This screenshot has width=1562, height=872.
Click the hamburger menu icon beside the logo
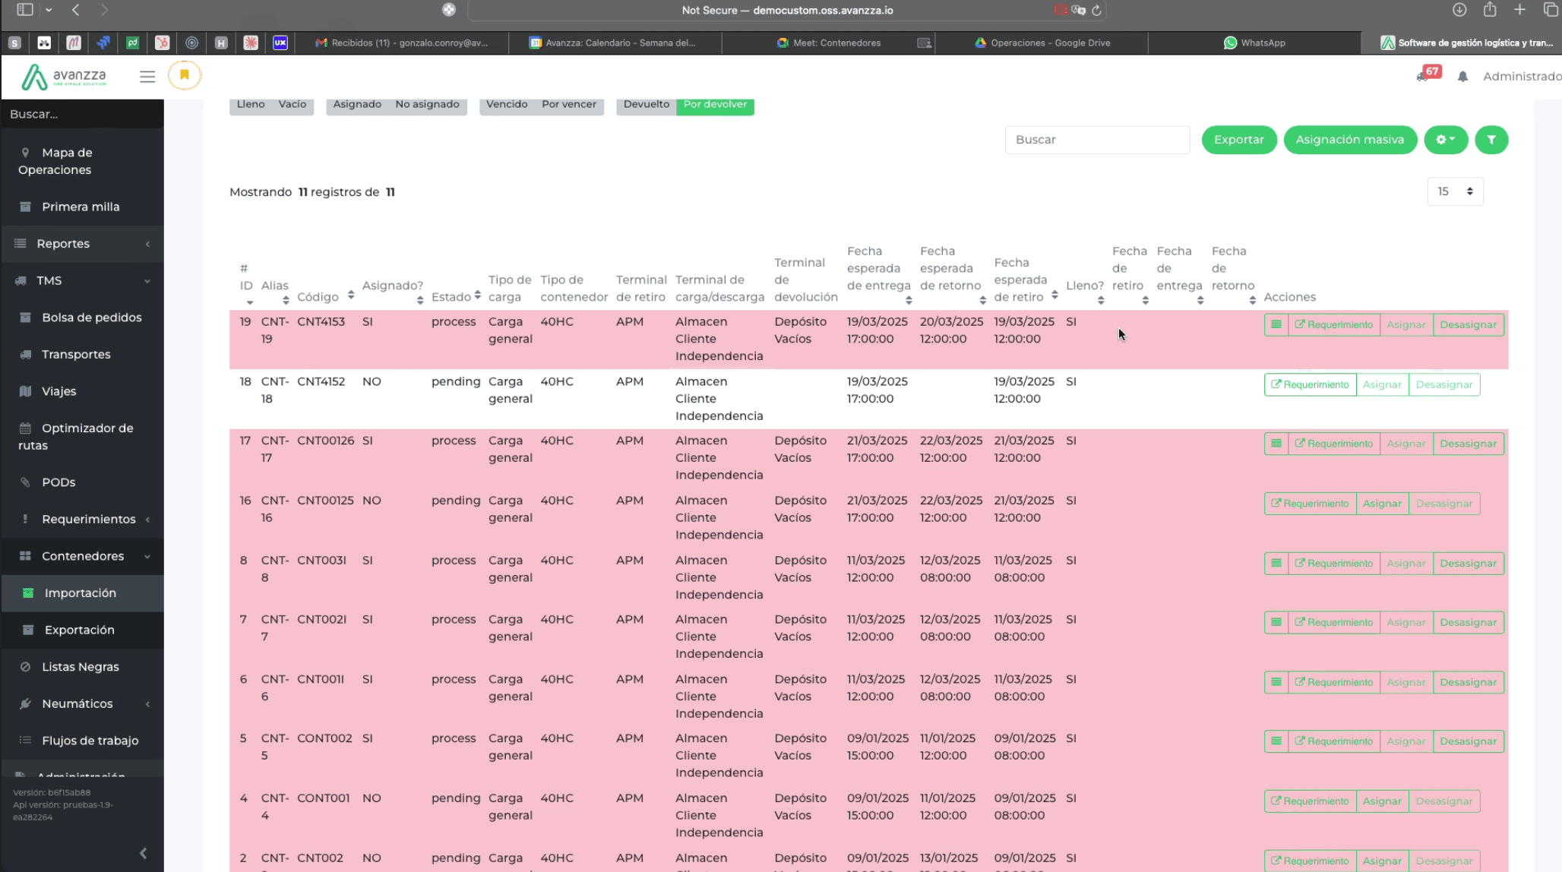click(x=147, y=77)
